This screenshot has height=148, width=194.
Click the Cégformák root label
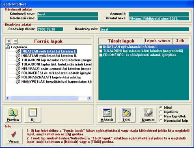click(19, 47)
